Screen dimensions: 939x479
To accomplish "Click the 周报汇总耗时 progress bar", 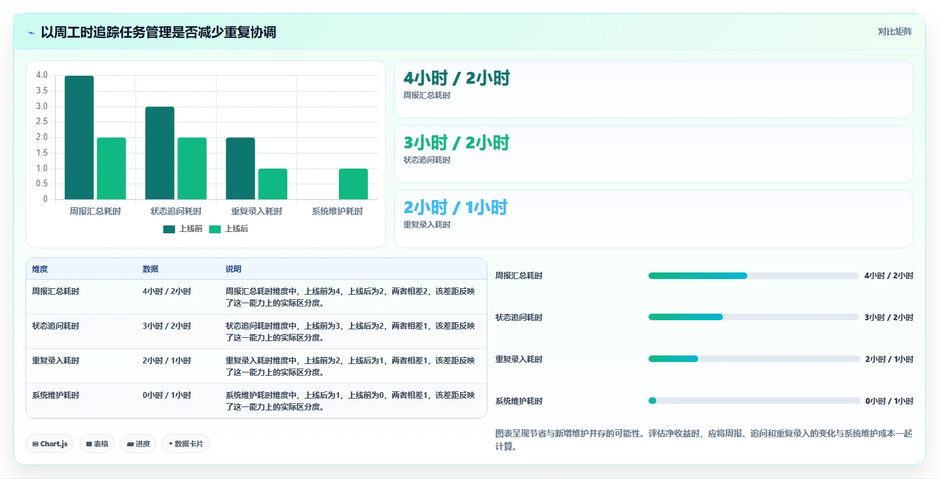I will 753,276.
